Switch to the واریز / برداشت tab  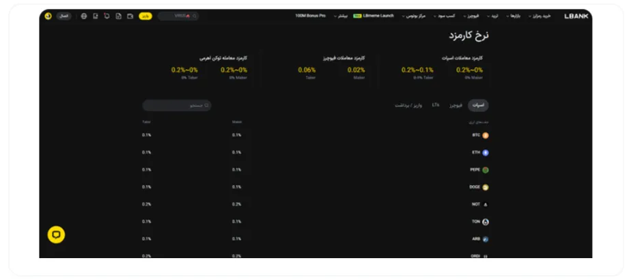pos(408,105)
